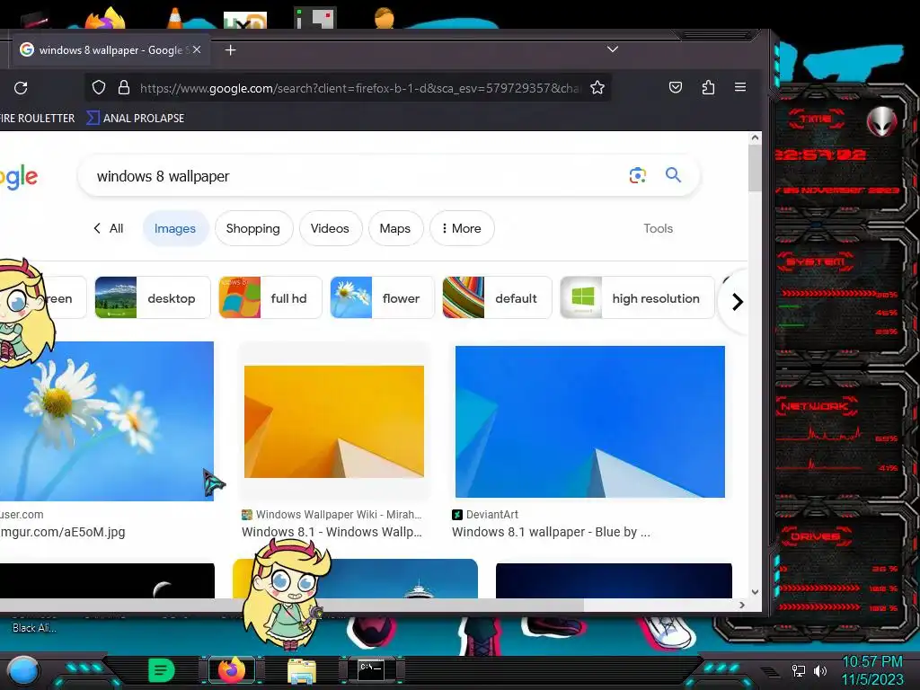Select the Images search tab
The height and width of the screenshot is (690, 920).
pyautogui.click(x=175, y=228)
